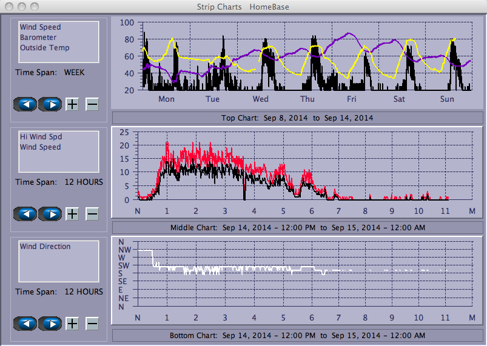The width and height of the screenshot is (487, 346).
Task: Click bottom chart right arrow button
Action: click(51, 324)
